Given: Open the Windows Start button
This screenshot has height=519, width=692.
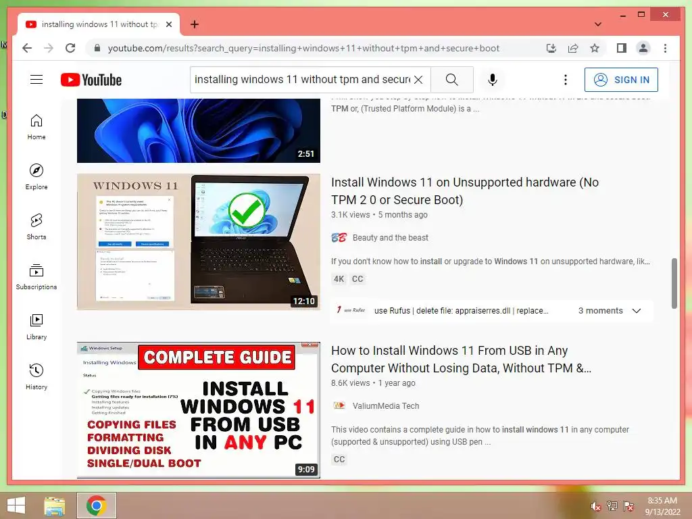Looking at the screenshot, I should [16, 505].
